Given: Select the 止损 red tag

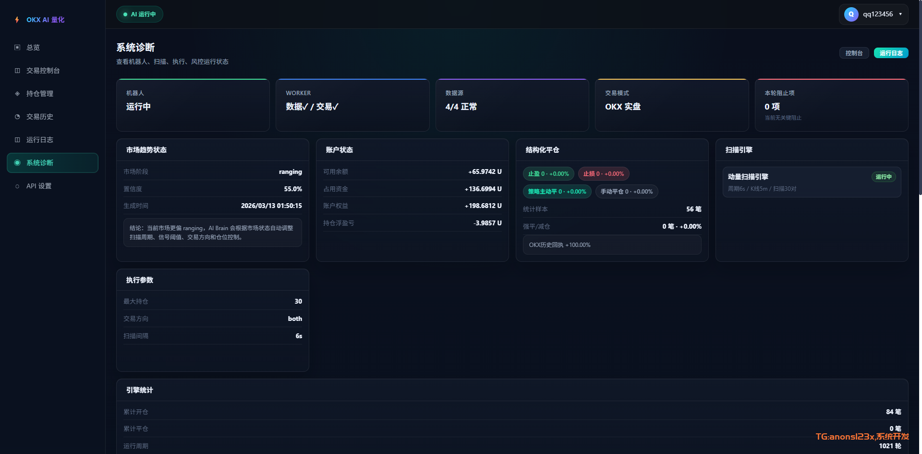Looking at the screenshot, I should 603,174.
